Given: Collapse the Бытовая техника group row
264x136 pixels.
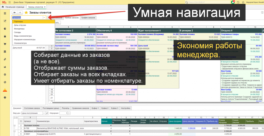Looking at the screenshot, I should pos(14,125).
